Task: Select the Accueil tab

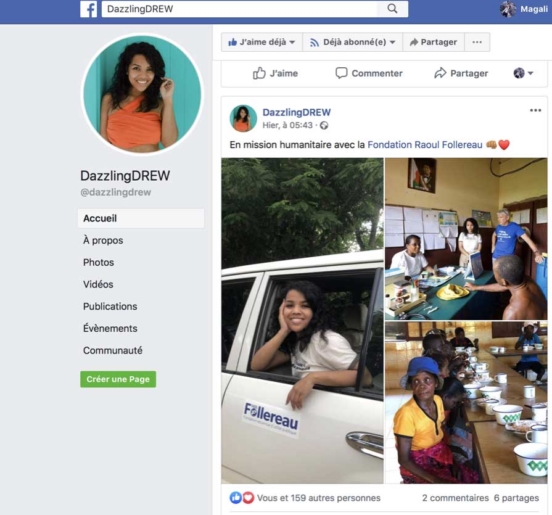Action: [141, 218]
